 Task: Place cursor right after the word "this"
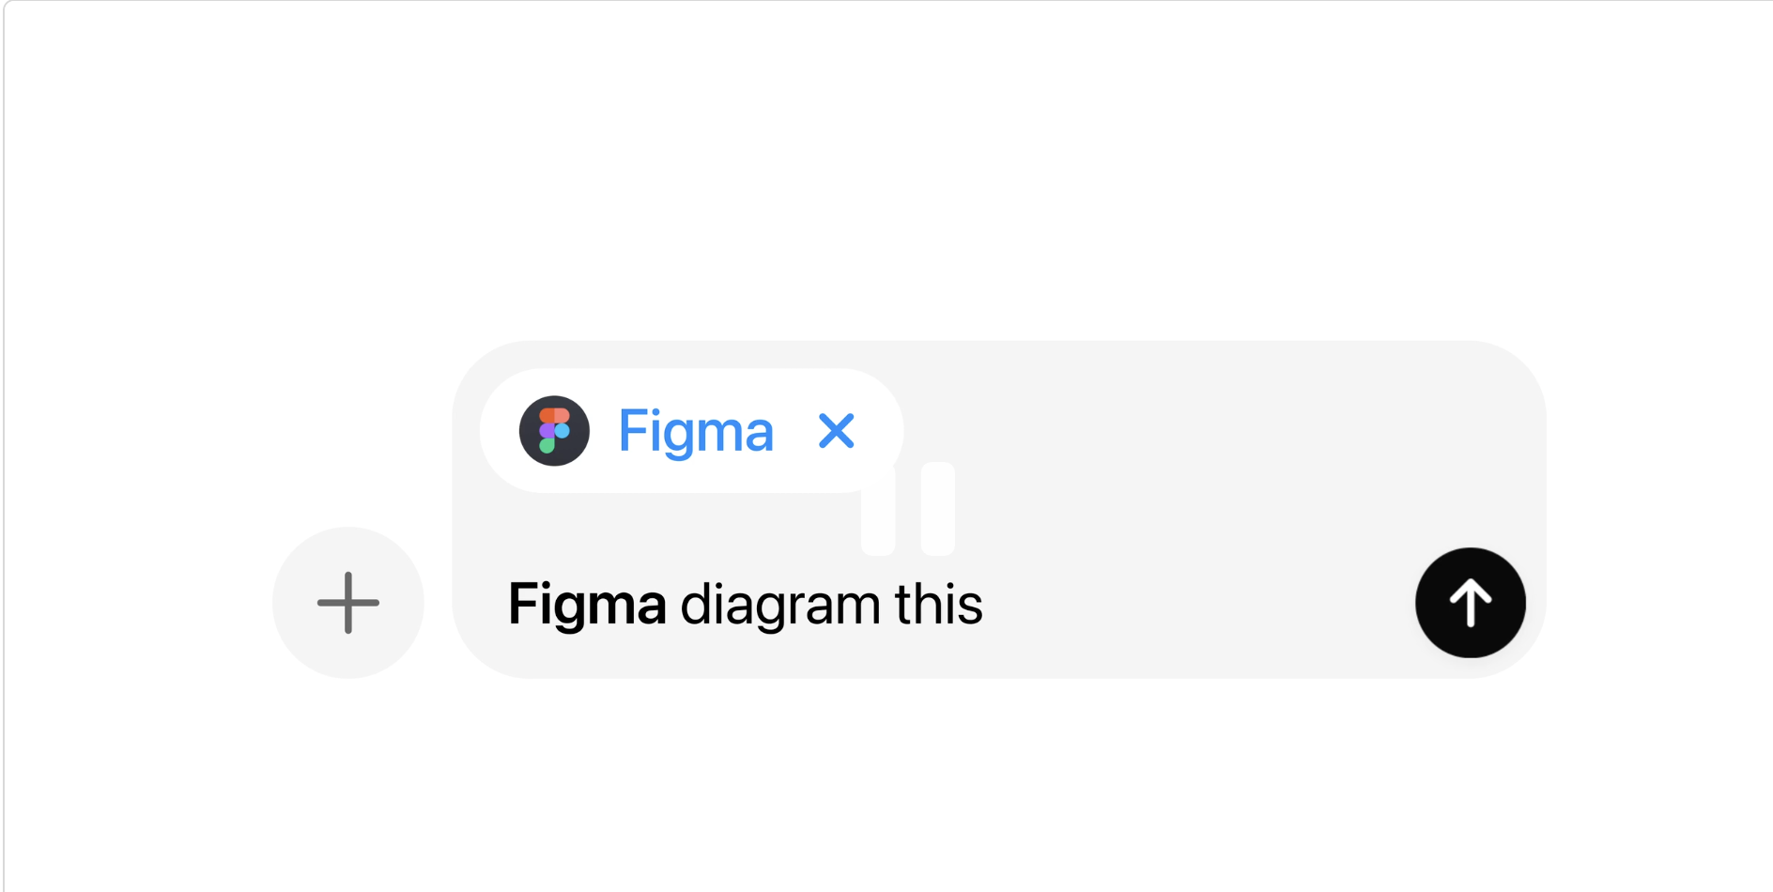pyautogui.click(x=985, y=604)
